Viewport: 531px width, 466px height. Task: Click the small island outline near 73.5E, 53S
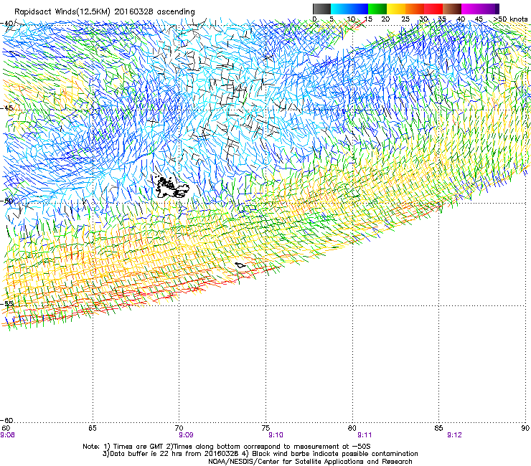point(240,265)
